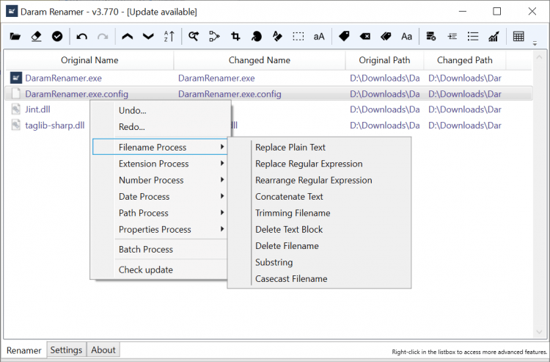The image size is (550, 362).
Task: Click the open files folder icon
Action: coord(15,36)
